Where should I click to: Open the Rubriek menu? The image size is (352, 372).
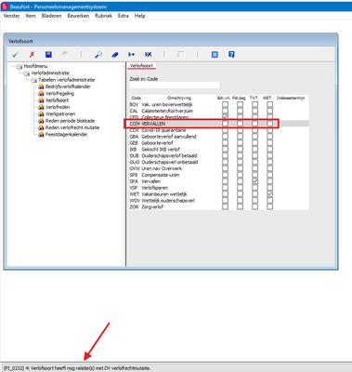[x=103, y=16]
